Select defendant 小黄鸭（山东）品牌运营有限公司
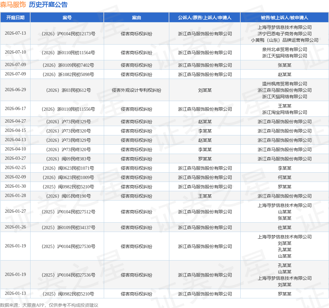329x308 pixels. [285, 40]
